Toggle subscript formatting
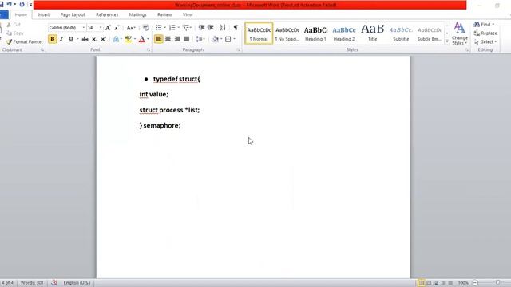This screenshot has width=511, height=287. click(94, 39)
